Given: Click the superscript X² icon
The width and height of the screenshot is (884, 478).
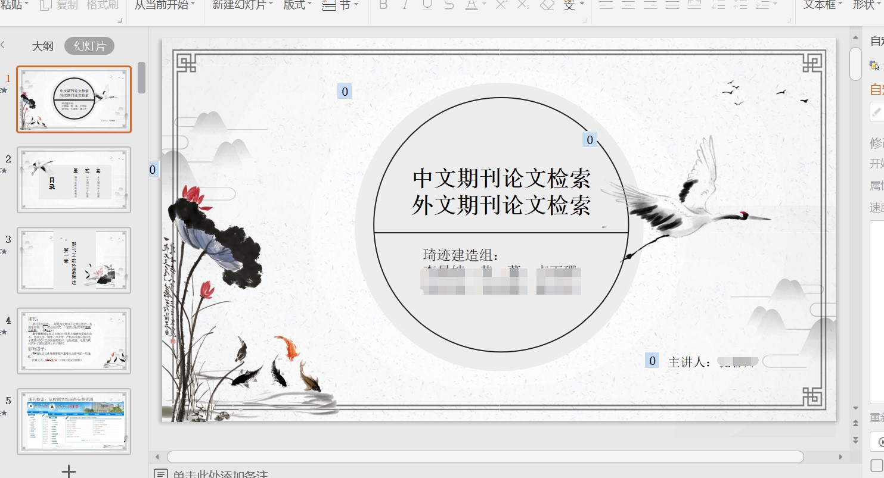Looking at the screenshot, I should pyautogui.click(x=501, y=5).
